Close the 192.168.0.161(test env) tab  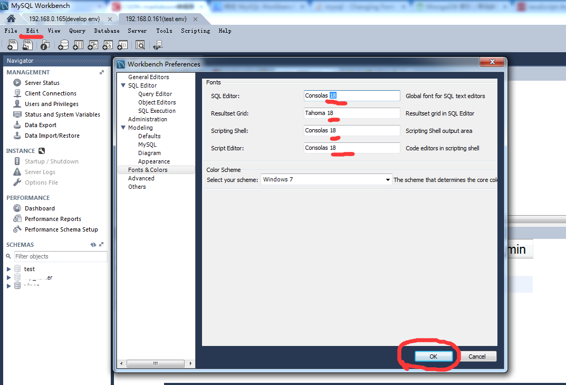(x=195, y=19)
